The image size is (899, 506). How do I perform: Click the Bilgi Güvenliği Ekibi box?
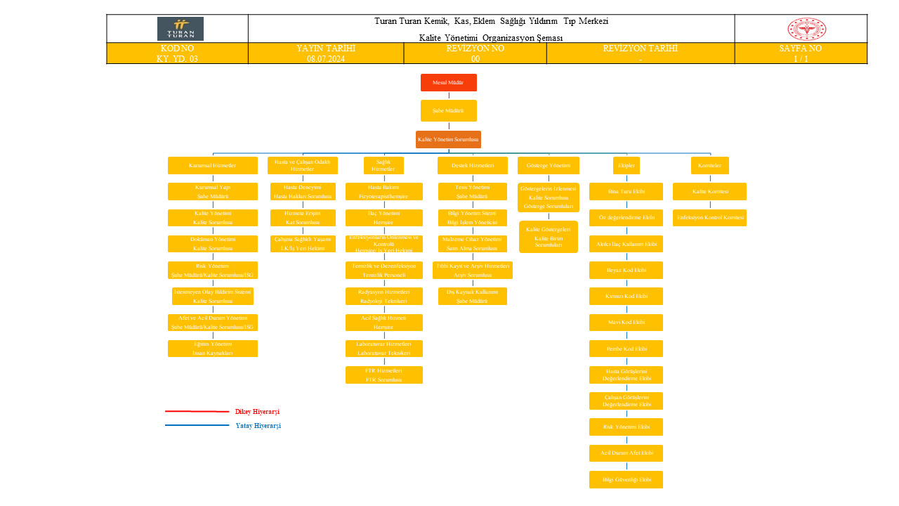(x=626, y=480)
